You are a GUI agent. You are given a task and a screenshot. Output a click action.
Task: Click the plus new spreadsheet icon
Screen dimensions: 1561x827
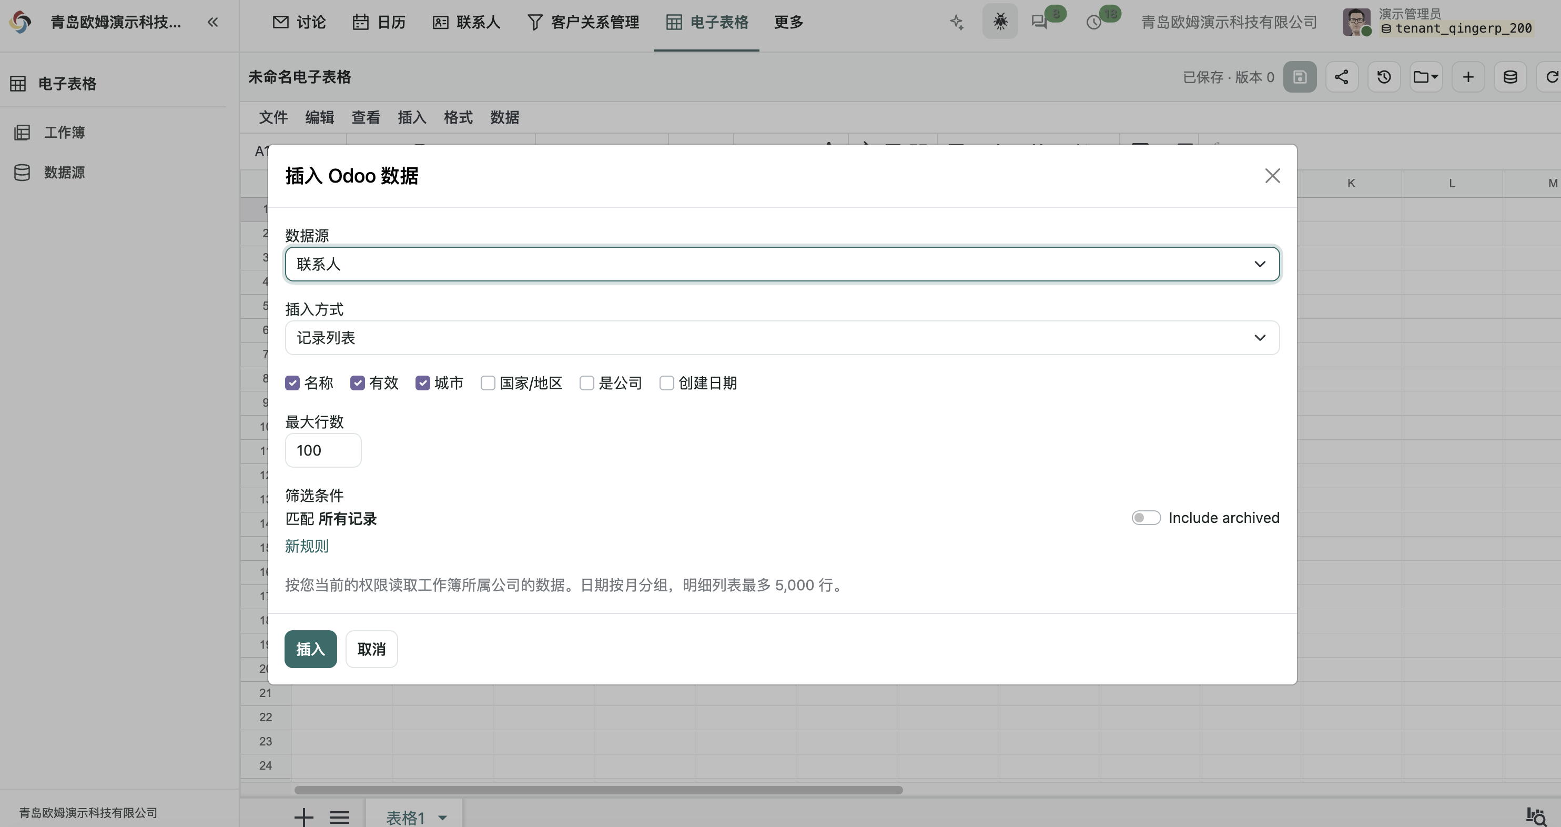1468,77
